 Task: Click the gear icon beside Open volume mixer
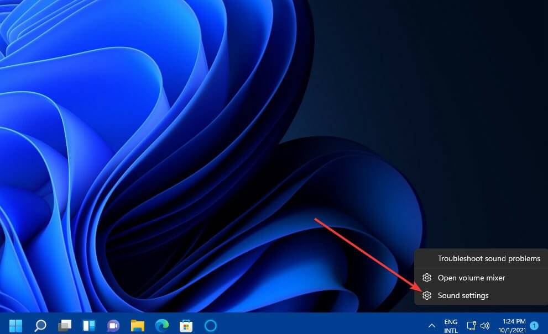(426, 278)
